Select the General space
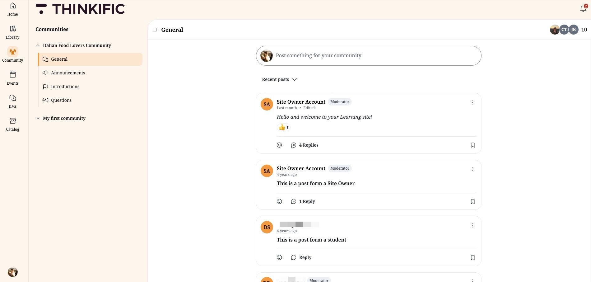 (90, 59)
